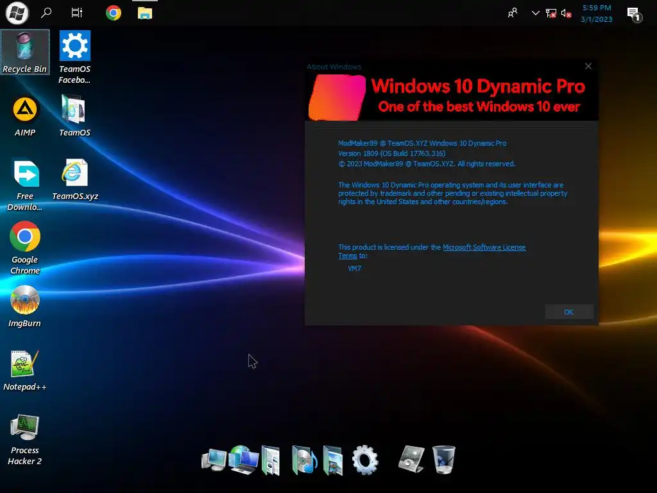Open the Action Center notifications icon
This screenshot has height=493, width=657.
pos(634,14)
